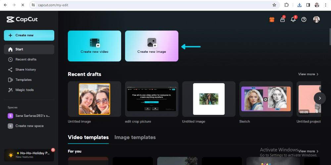
Task: Click the Sketch draft name
Action: 245,121
